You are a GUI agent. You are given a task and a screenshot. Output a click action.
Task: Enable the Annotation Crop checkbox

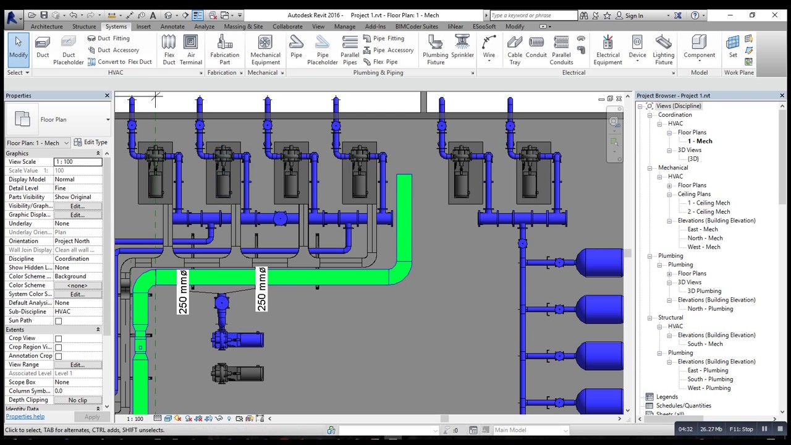59,356
